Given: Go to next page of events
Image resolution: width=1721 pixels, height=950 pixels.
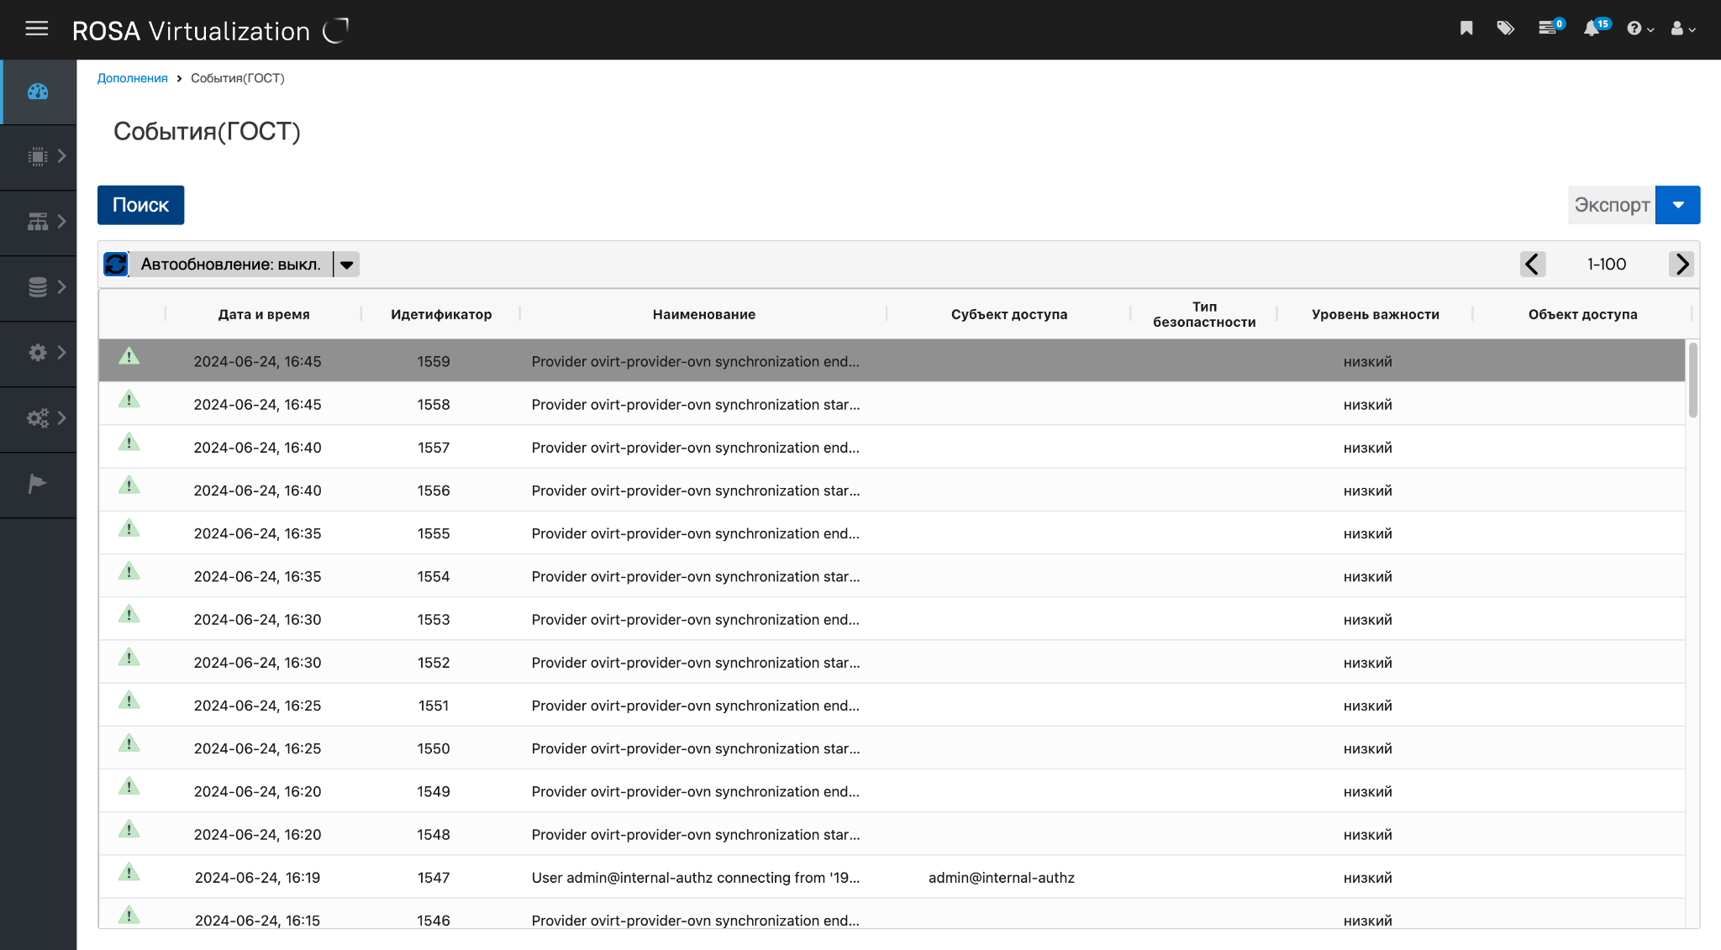Looking at the screenshot, I should [x=1681, y=265].
